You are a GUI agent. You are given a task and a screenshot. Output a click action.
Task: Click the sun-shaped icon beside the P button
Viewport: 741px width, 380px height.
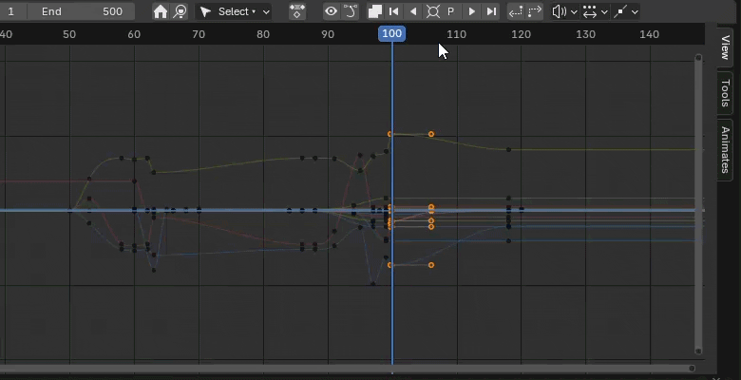point(433,11)
